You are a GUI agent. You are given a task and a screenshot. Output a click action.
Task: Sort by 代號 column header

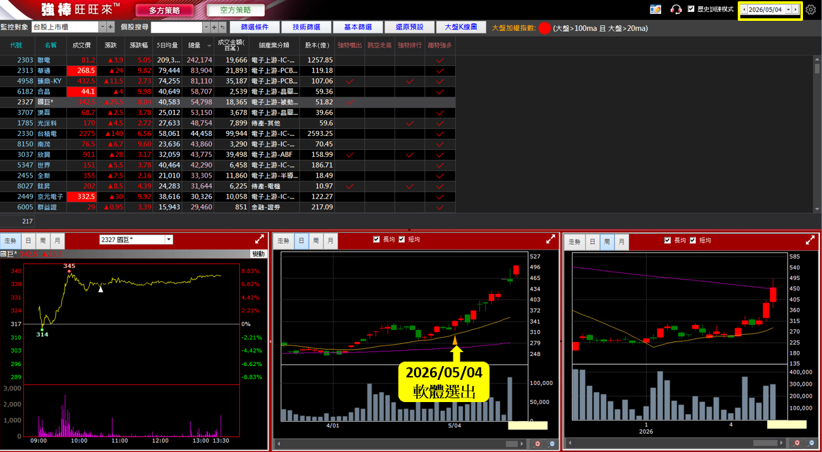coord(16,46)
